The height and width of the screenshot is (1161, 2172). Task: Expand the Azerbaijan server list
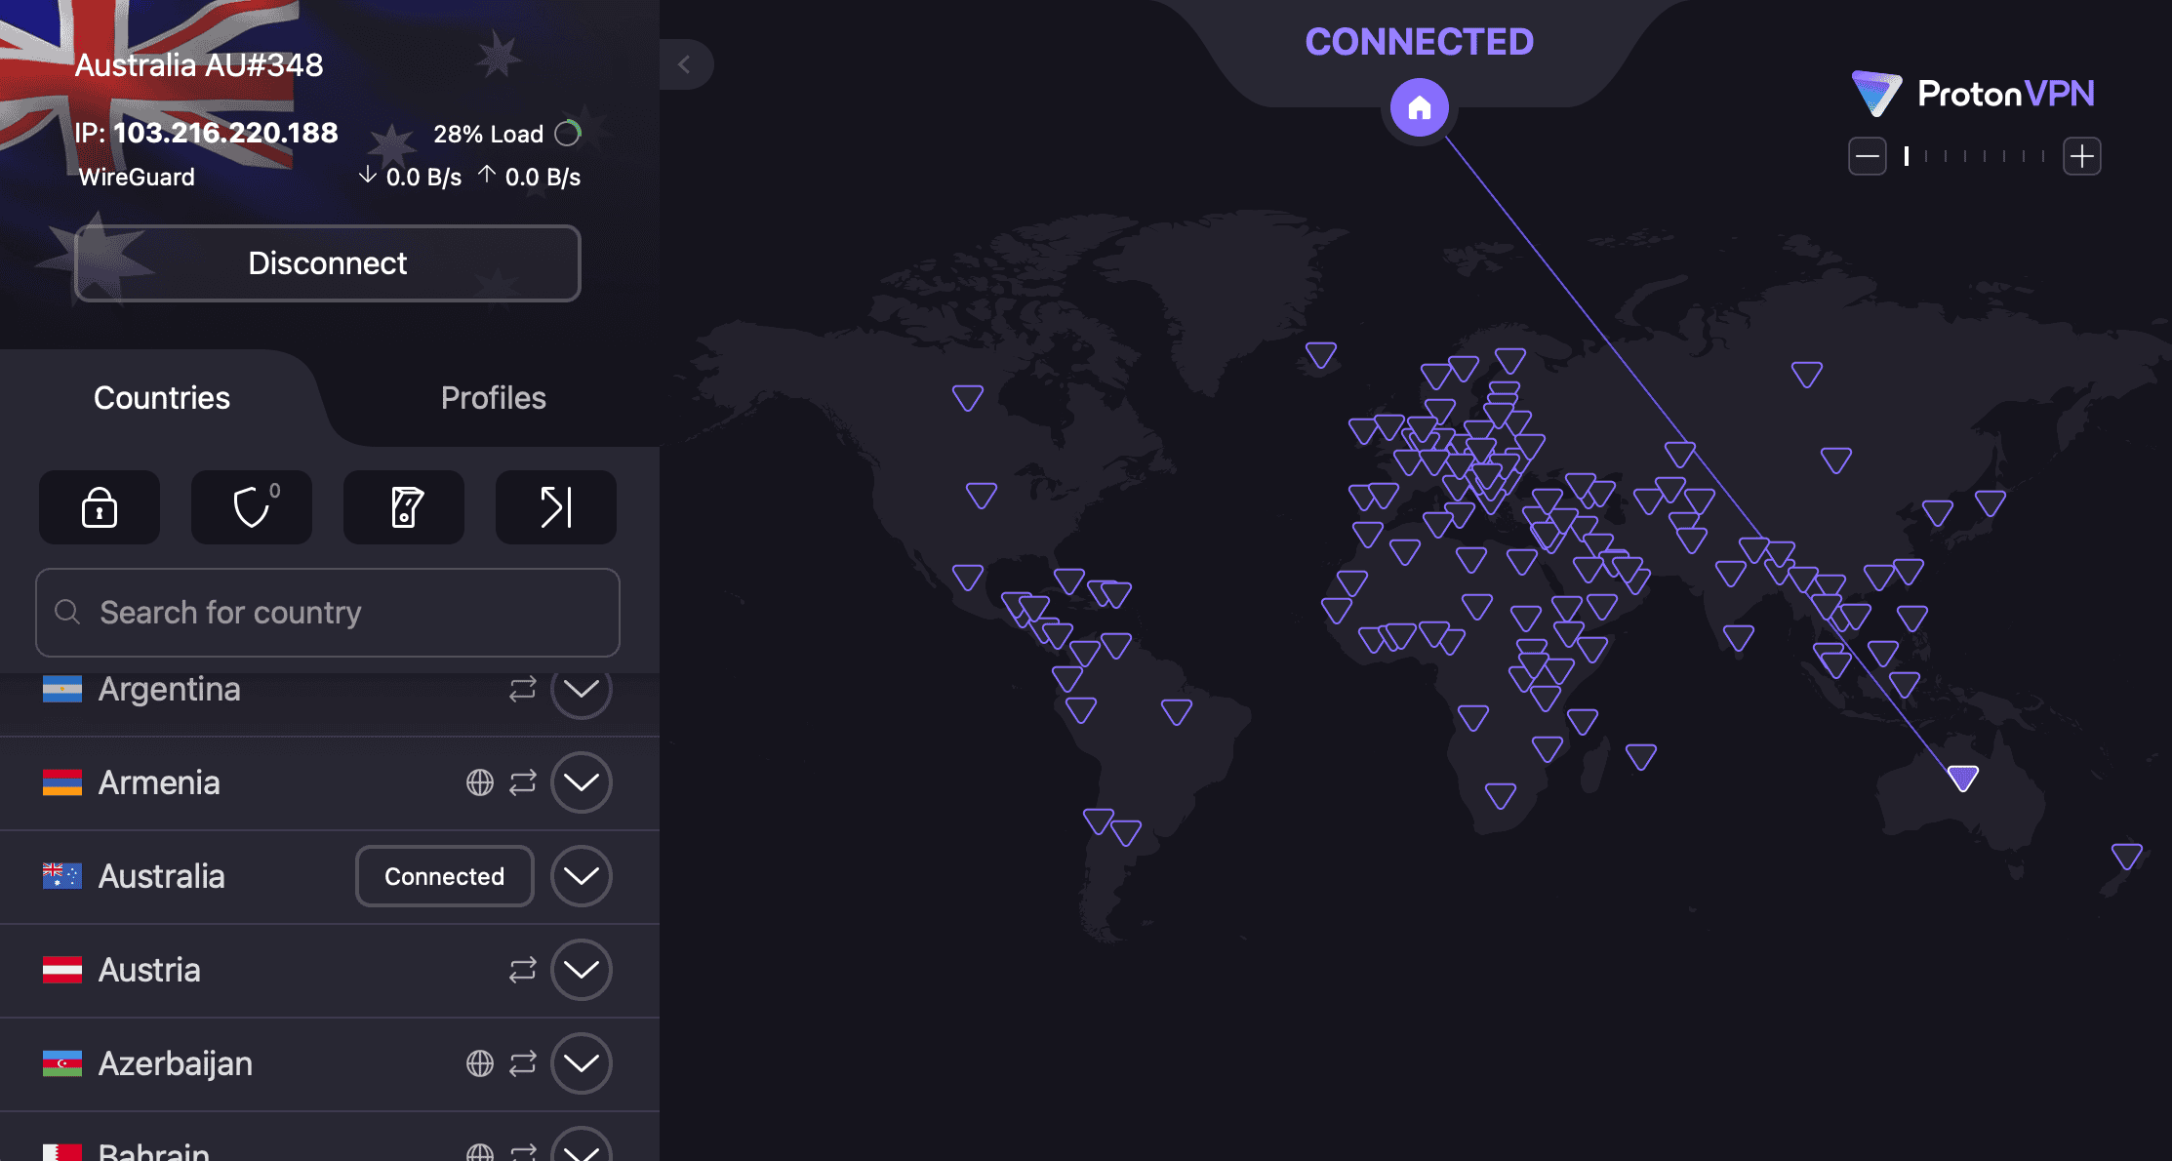tap(581, 1063)
